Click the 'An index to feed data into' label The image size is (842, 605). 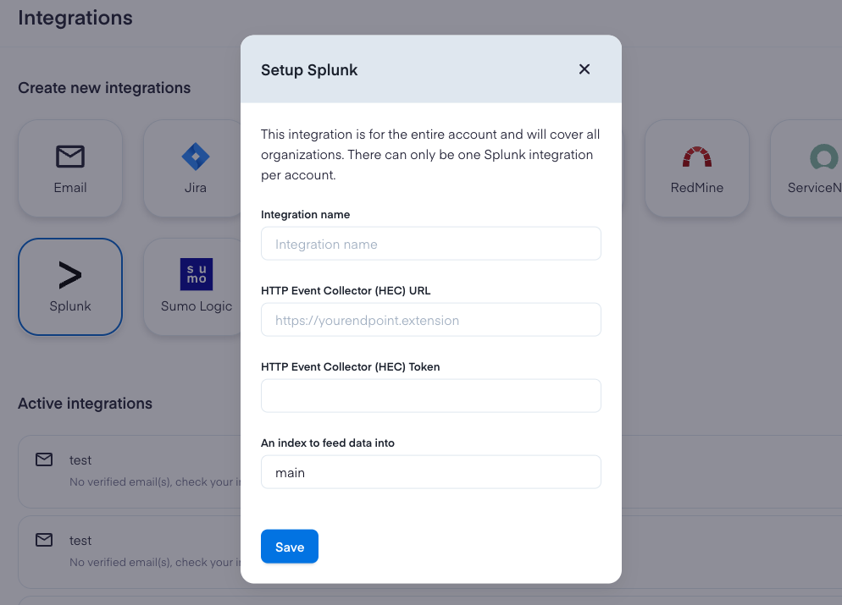[328, 443]
